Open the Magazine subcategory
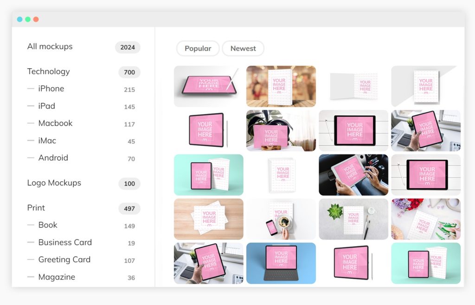475x305 pixels. pos(57,277)
